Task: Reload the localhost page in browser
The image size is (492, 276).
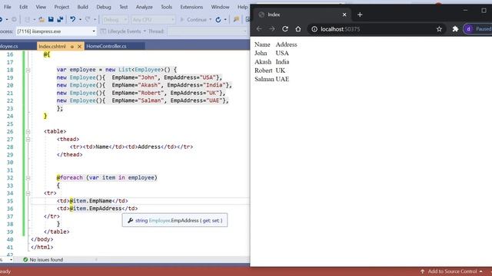Action: click(285, 29)
